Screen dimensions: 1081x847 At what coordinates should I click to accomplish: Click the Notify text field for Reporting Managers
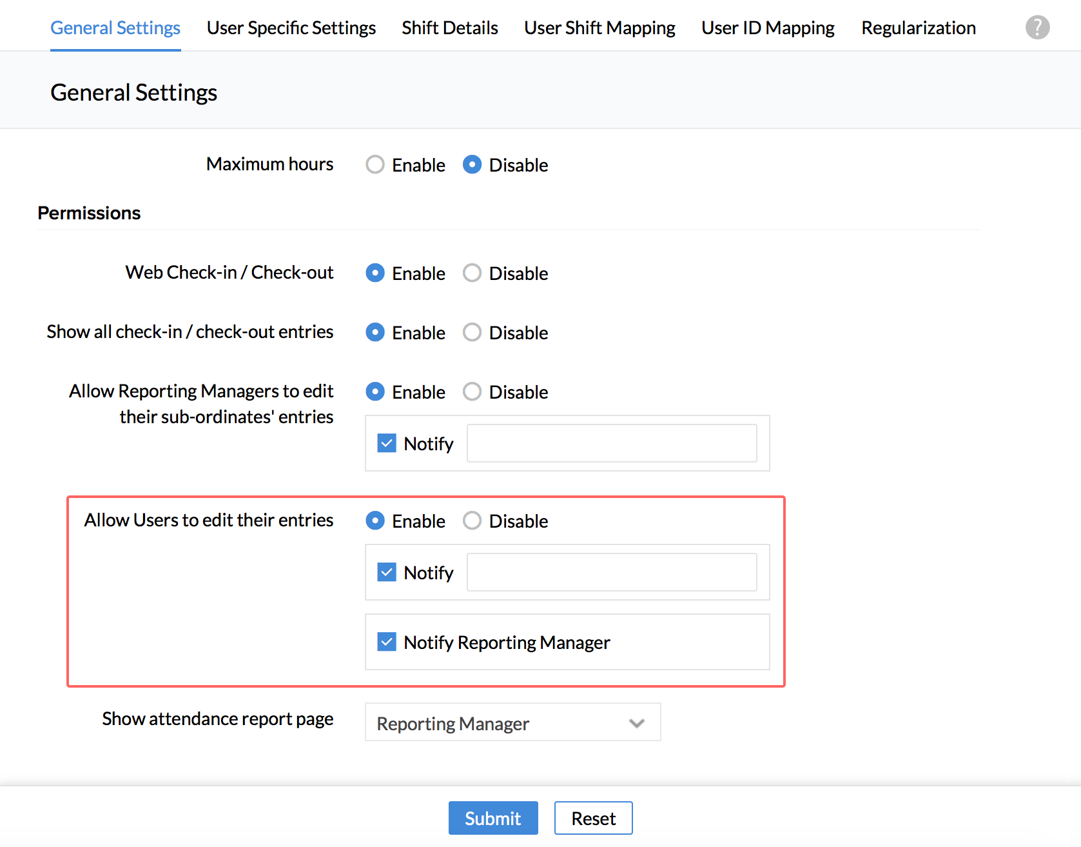(x=611, y=443)
